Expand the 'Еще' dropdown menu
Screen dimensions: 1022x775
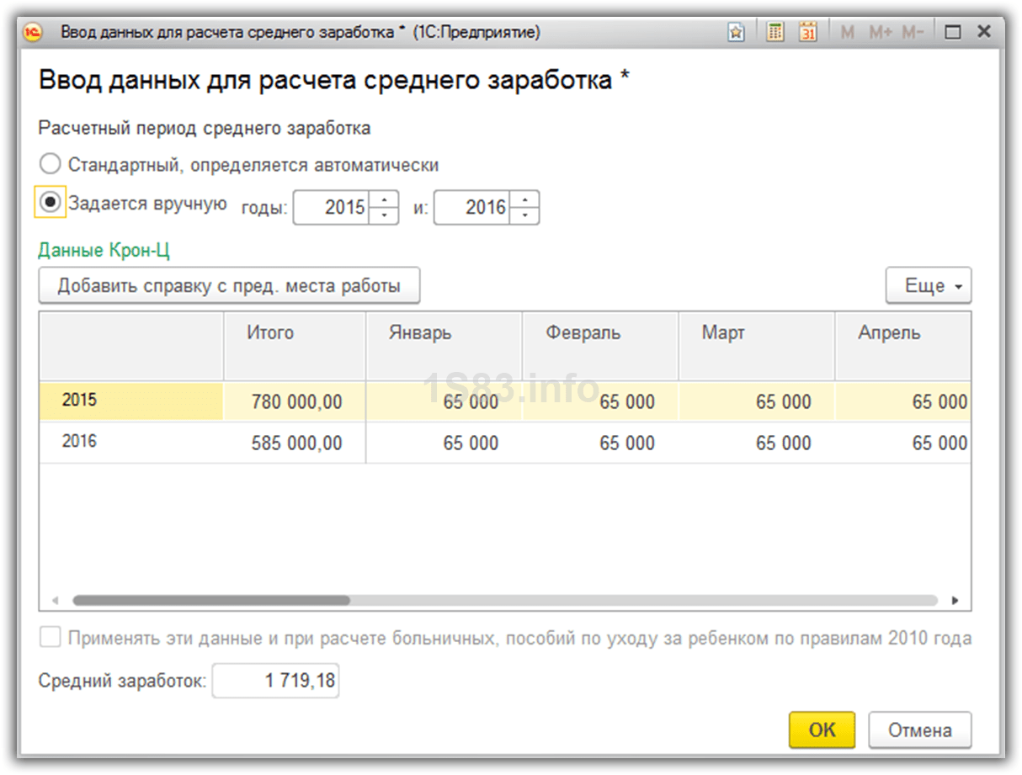(929, 286)
